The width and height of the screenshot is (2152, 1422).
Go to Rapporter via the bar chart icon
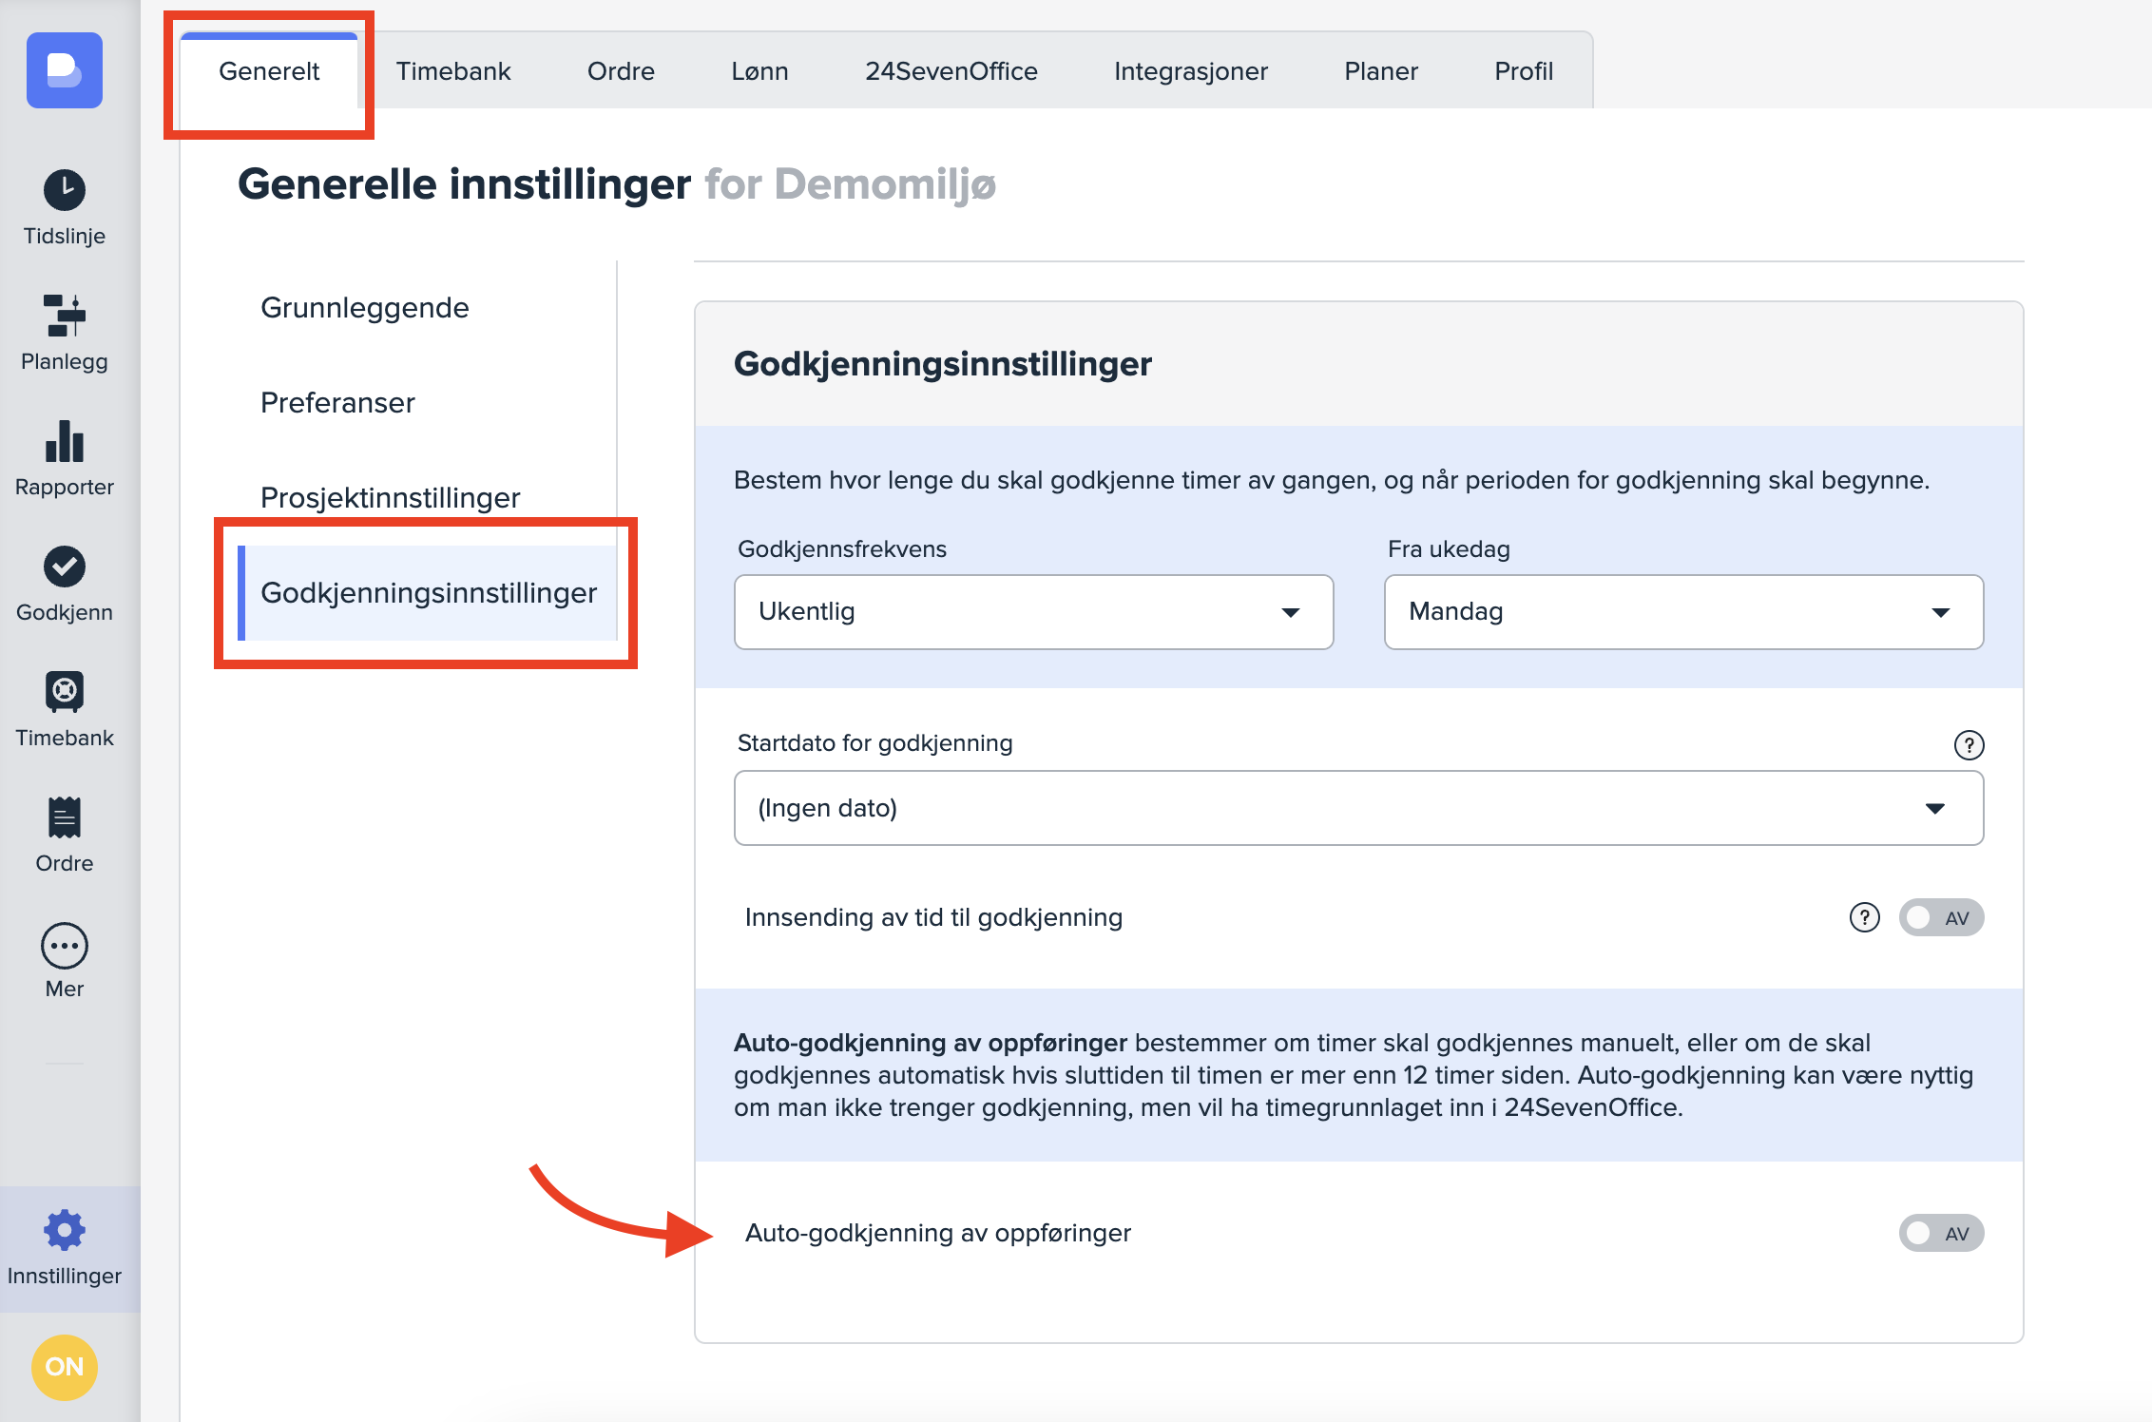pos(64,441)
